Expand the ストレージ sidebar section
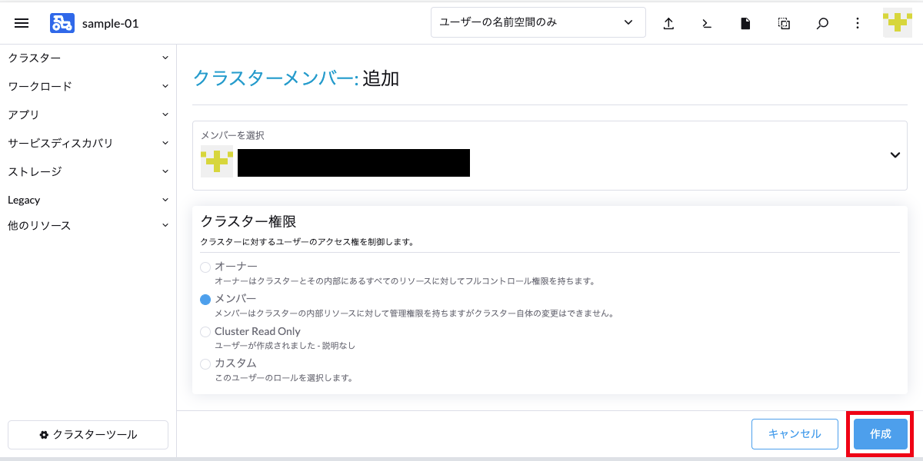The image size is (923, 461). [x=88, y=171]
